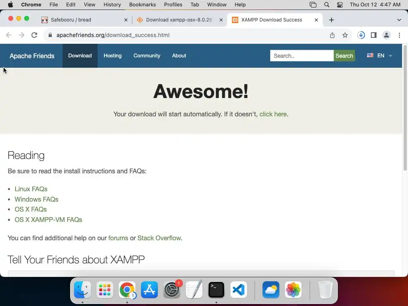Open Linux FAQs link
408x306 pixels.
click(x=31, y=189)
